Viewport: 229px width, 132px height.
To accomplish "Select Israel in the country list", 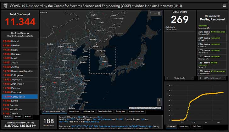I will point(20,58).
